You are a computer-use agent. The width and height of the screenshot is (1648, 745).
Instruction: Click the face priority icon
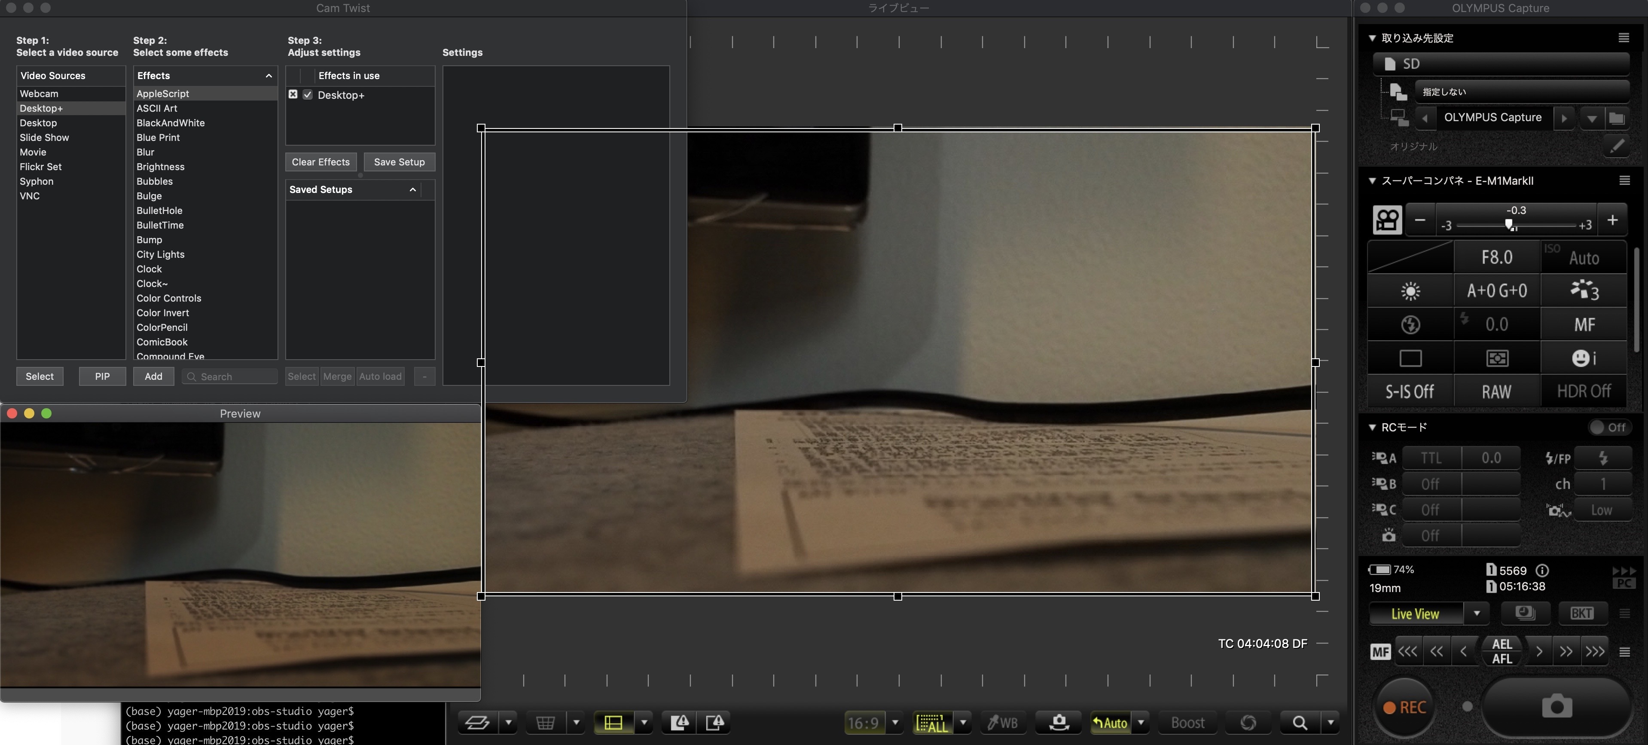tap(1584, 358)
